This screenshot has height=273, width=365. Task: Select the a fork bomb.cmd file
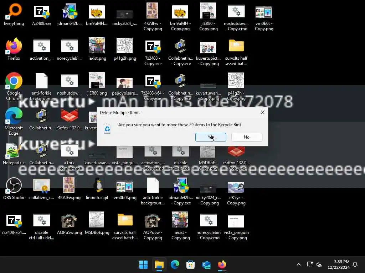point(70,157)
